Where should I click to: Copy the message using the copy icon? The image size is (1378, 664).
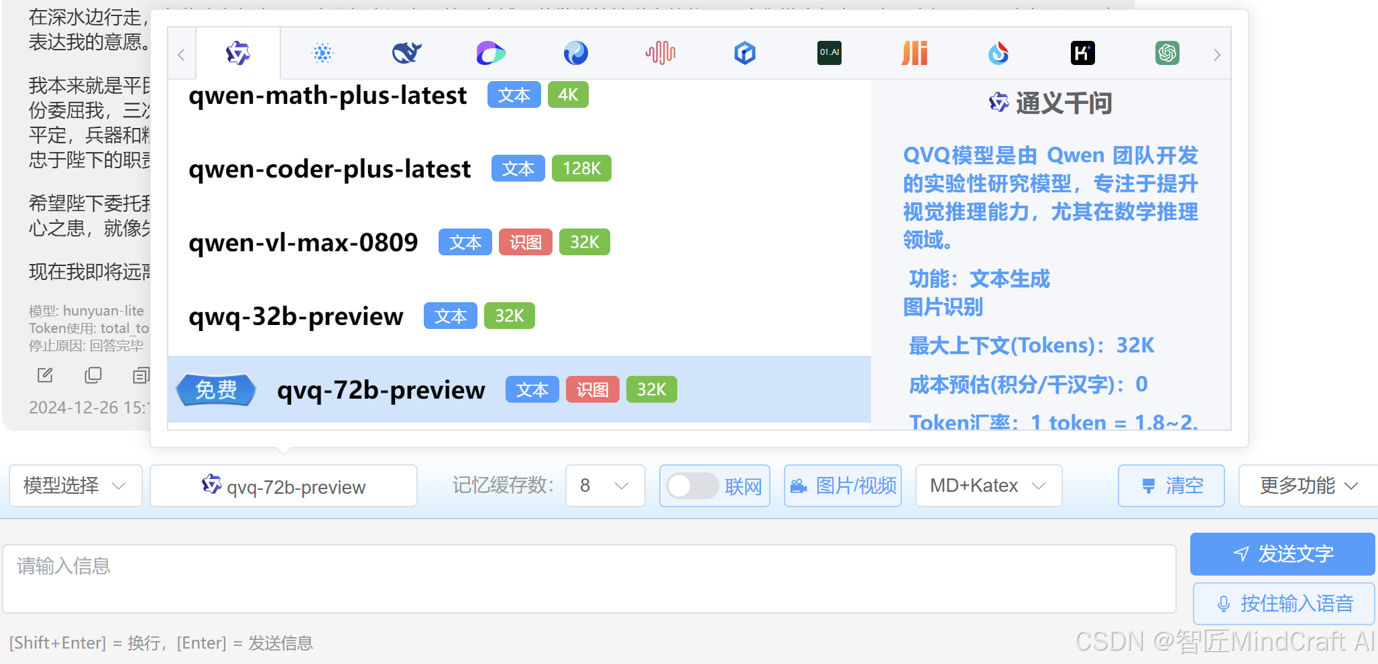click(93, 375)
